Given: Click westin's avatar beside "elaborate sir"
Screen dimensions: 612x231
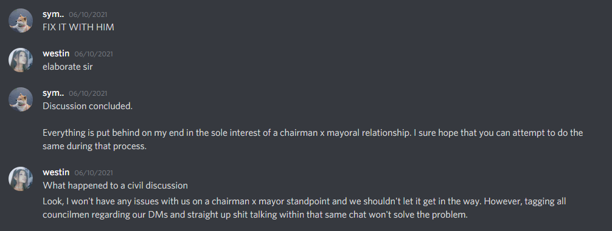Looking at the screenshot, I should [20, 60].
